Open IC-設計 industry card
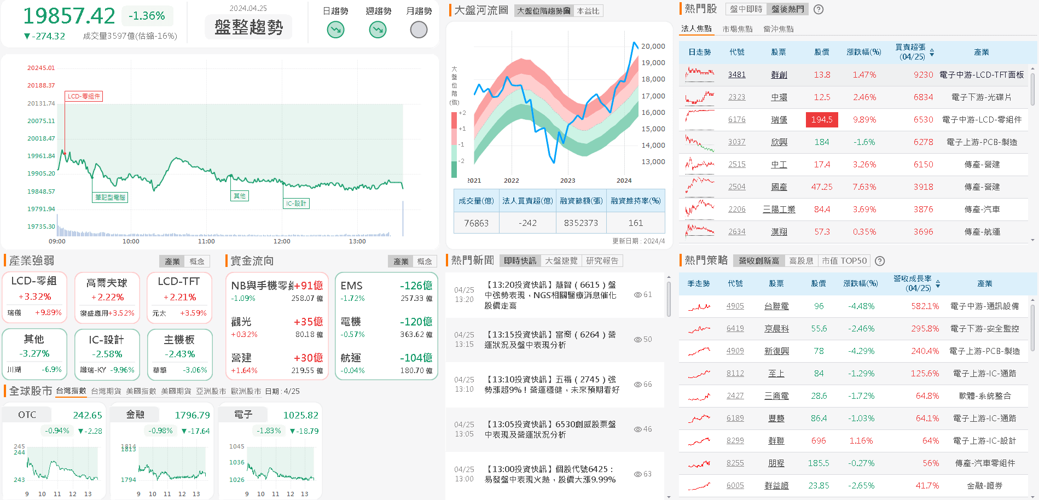This screenshot has height=500, width=1039. coord(107,354)
